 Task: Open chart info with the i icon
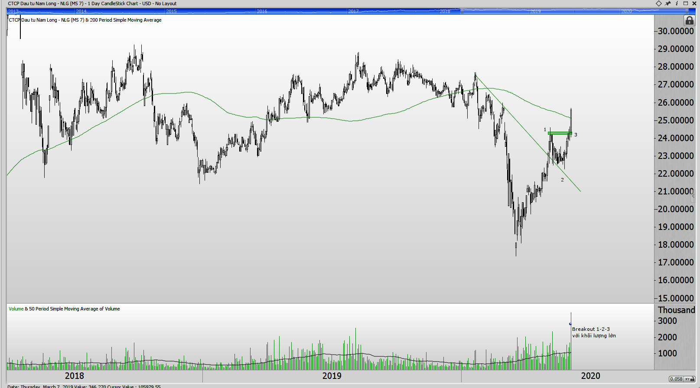pos(677,3)
